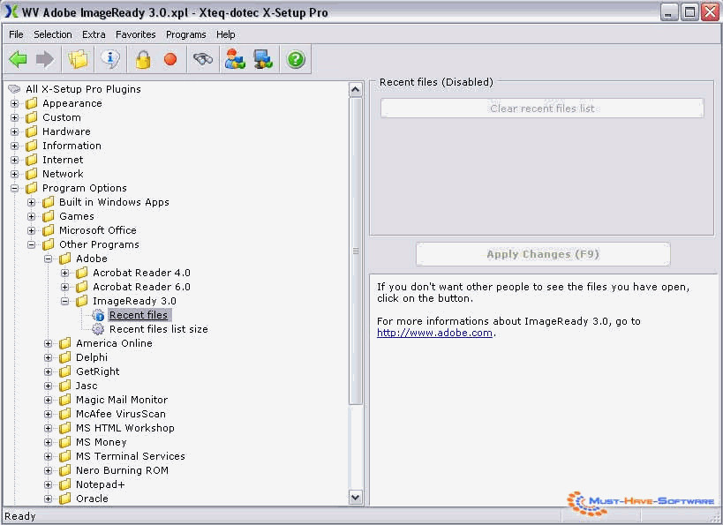Click the gray Forward arrow toolbar icon

[x=45, y=59]
